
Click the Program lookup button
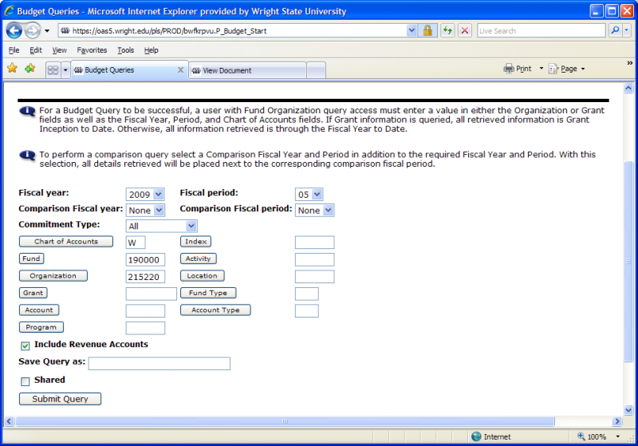pos(41,327)
